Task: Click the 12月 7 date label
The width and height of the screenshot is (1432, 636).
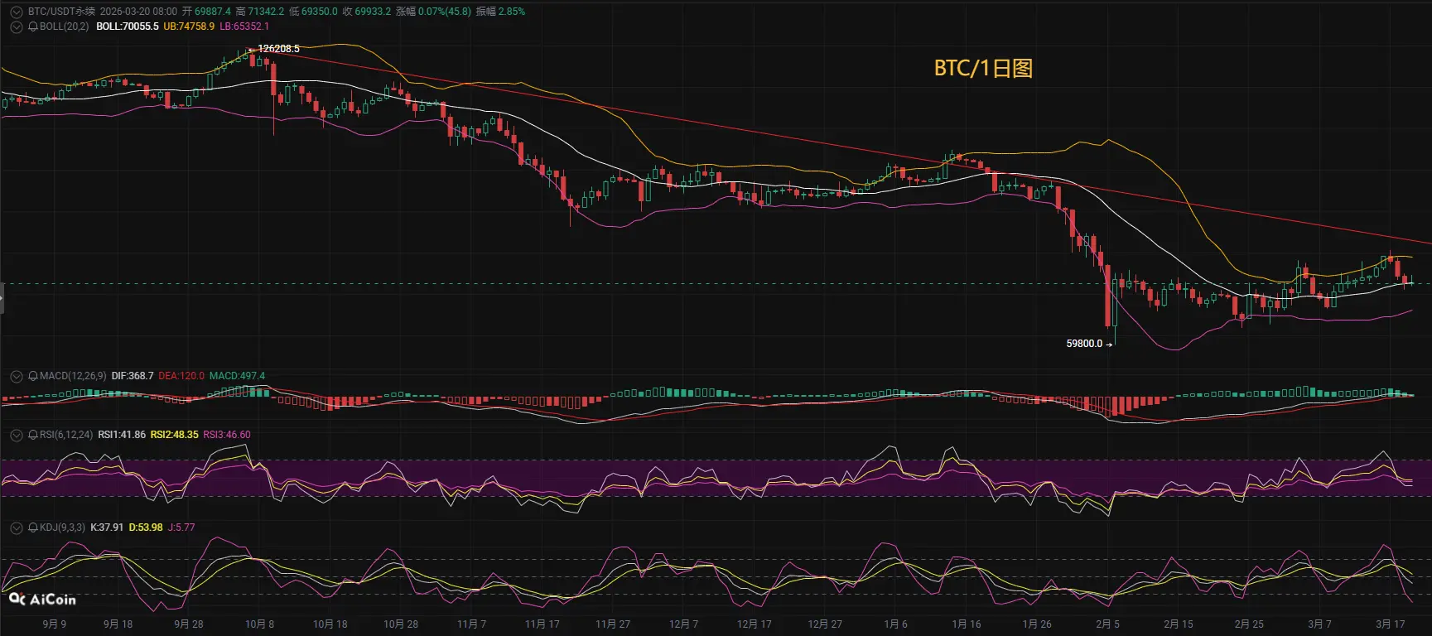Action: 683,624
